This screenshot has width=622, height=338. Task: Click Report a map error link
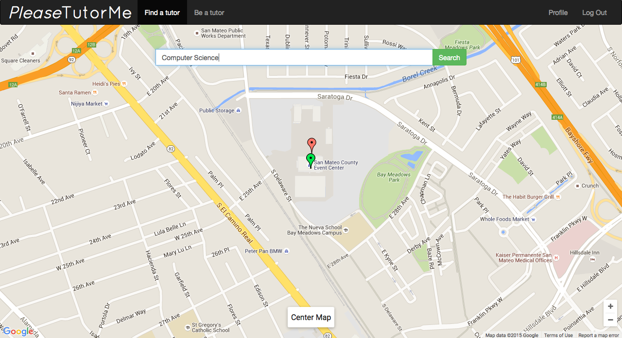pos(599,335)
